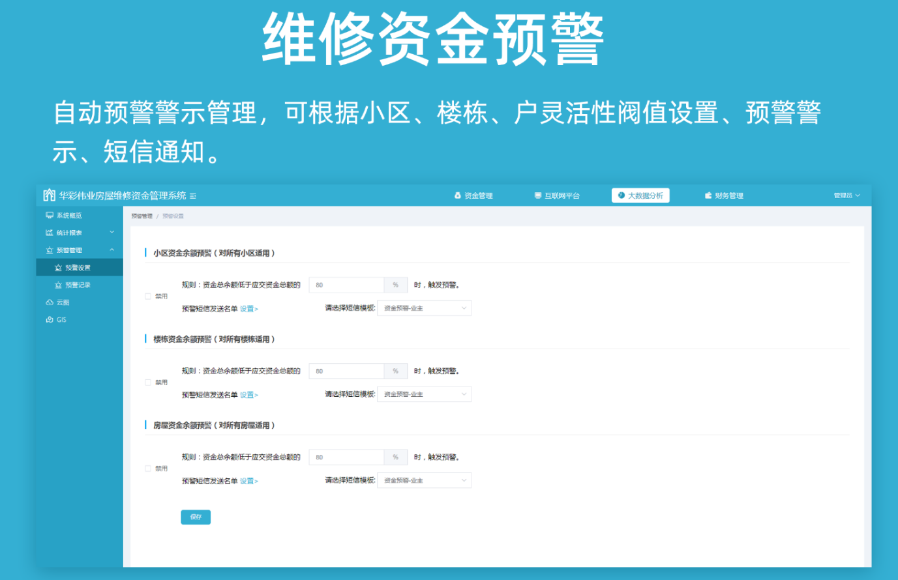Toggle the sidebar collapse hamburger icon
Viewport: 898px width, 580px height.
(193, 196)
